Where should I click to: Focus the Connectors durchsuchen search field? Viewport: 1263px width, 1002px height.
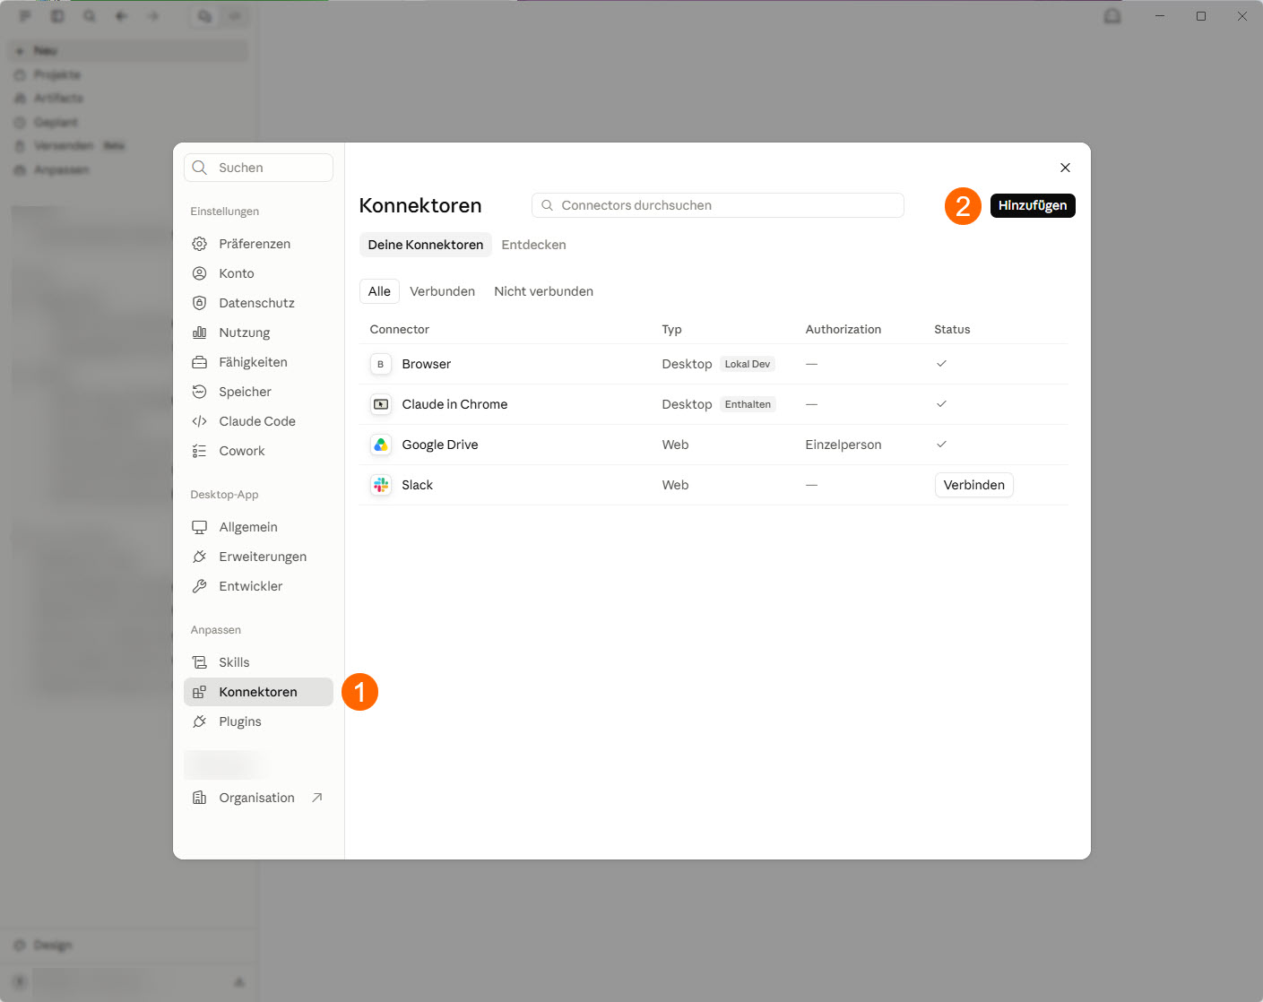coord(718,205)
